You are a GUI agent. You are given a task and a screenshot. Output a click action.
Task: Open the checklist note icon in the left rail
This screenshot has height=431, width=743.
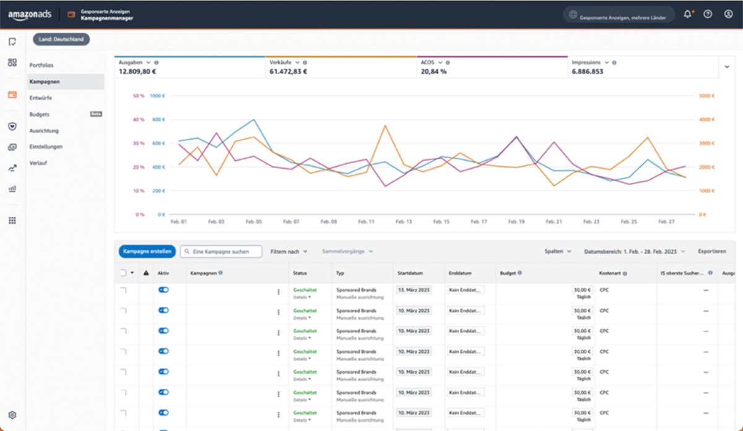(x=12, y=42)
